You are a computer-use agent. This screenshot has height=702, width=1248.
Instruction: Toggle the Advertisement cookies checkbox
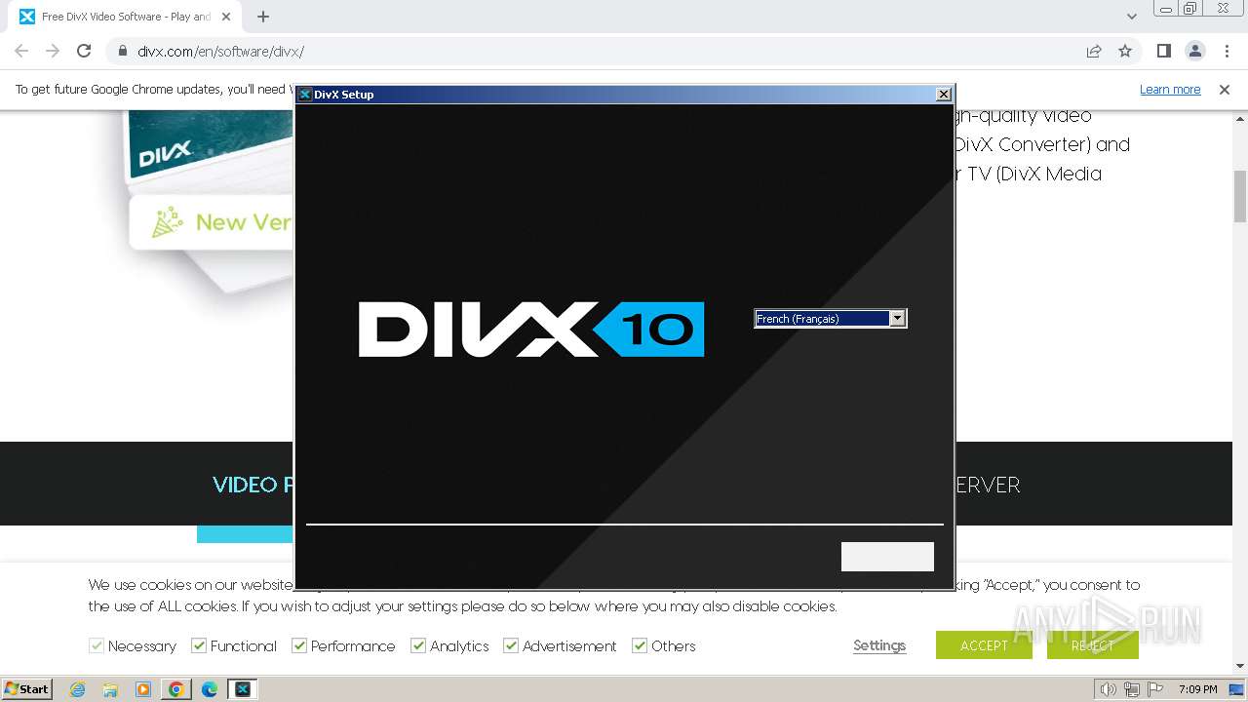(x=511, y=645)
